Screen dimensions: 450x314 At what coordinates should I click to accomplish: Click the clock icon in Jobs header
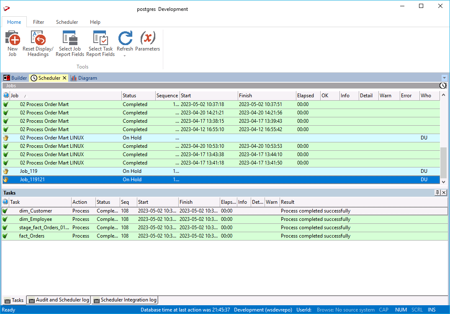click(443, 86)
